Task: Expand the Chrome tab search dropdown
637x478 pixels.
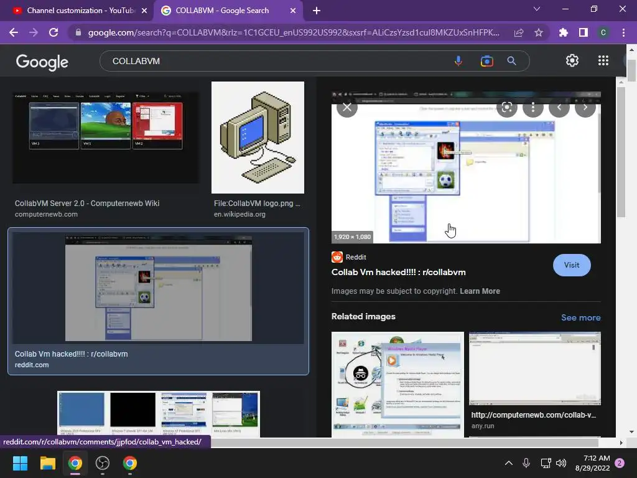Action: [537, 9]
